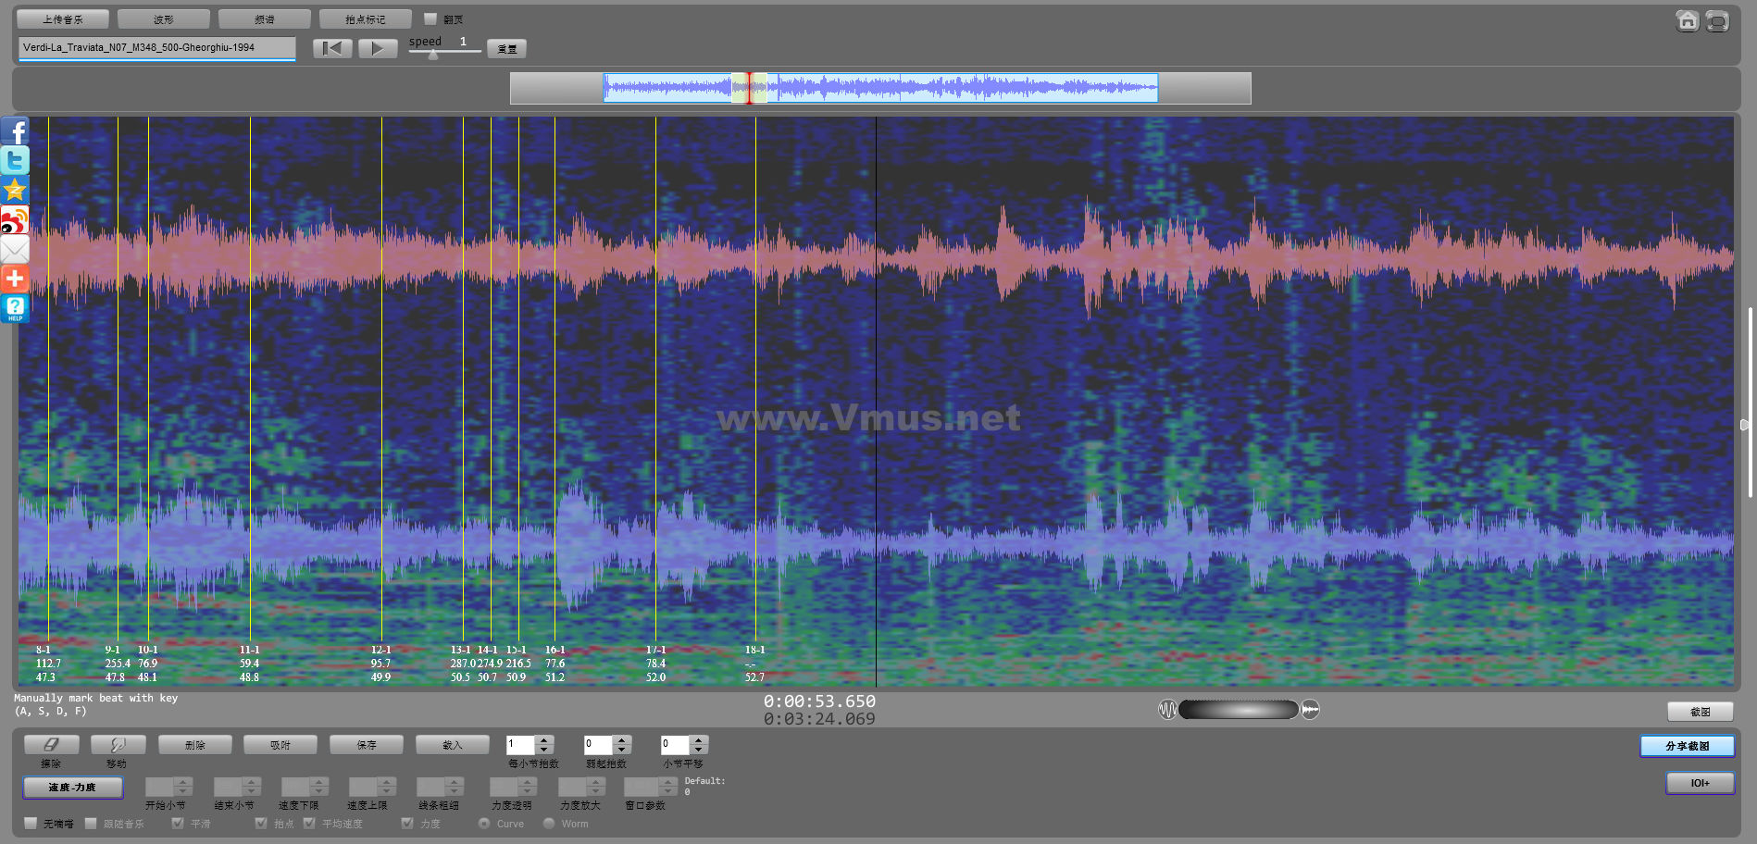Click the 小节平移 value field showing 0

(675, 744)
